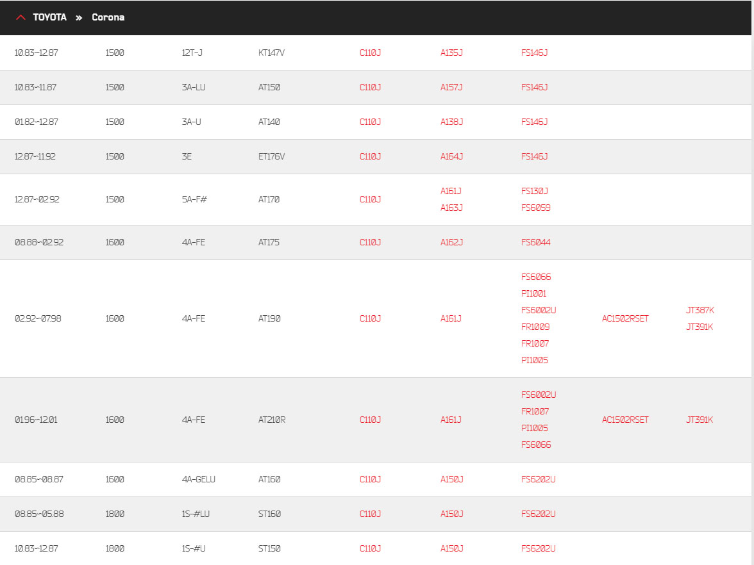Screen dimensions: 754x565
Task: Click the TOYOTA breadcrumb label
Action: tap(49, 17)
